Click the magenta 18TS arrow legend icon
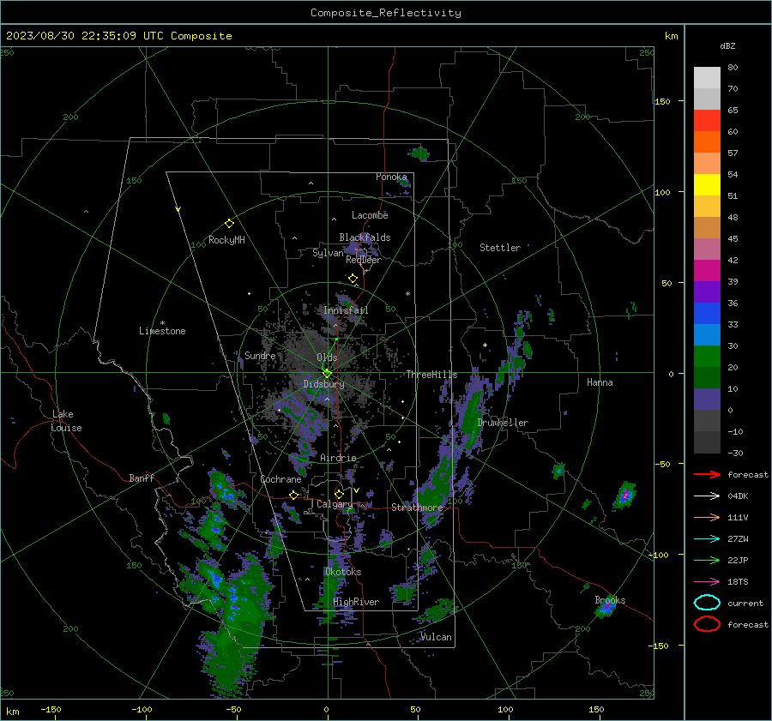The image size is (772, 721). pyautogui.click(x=707, y=582)
